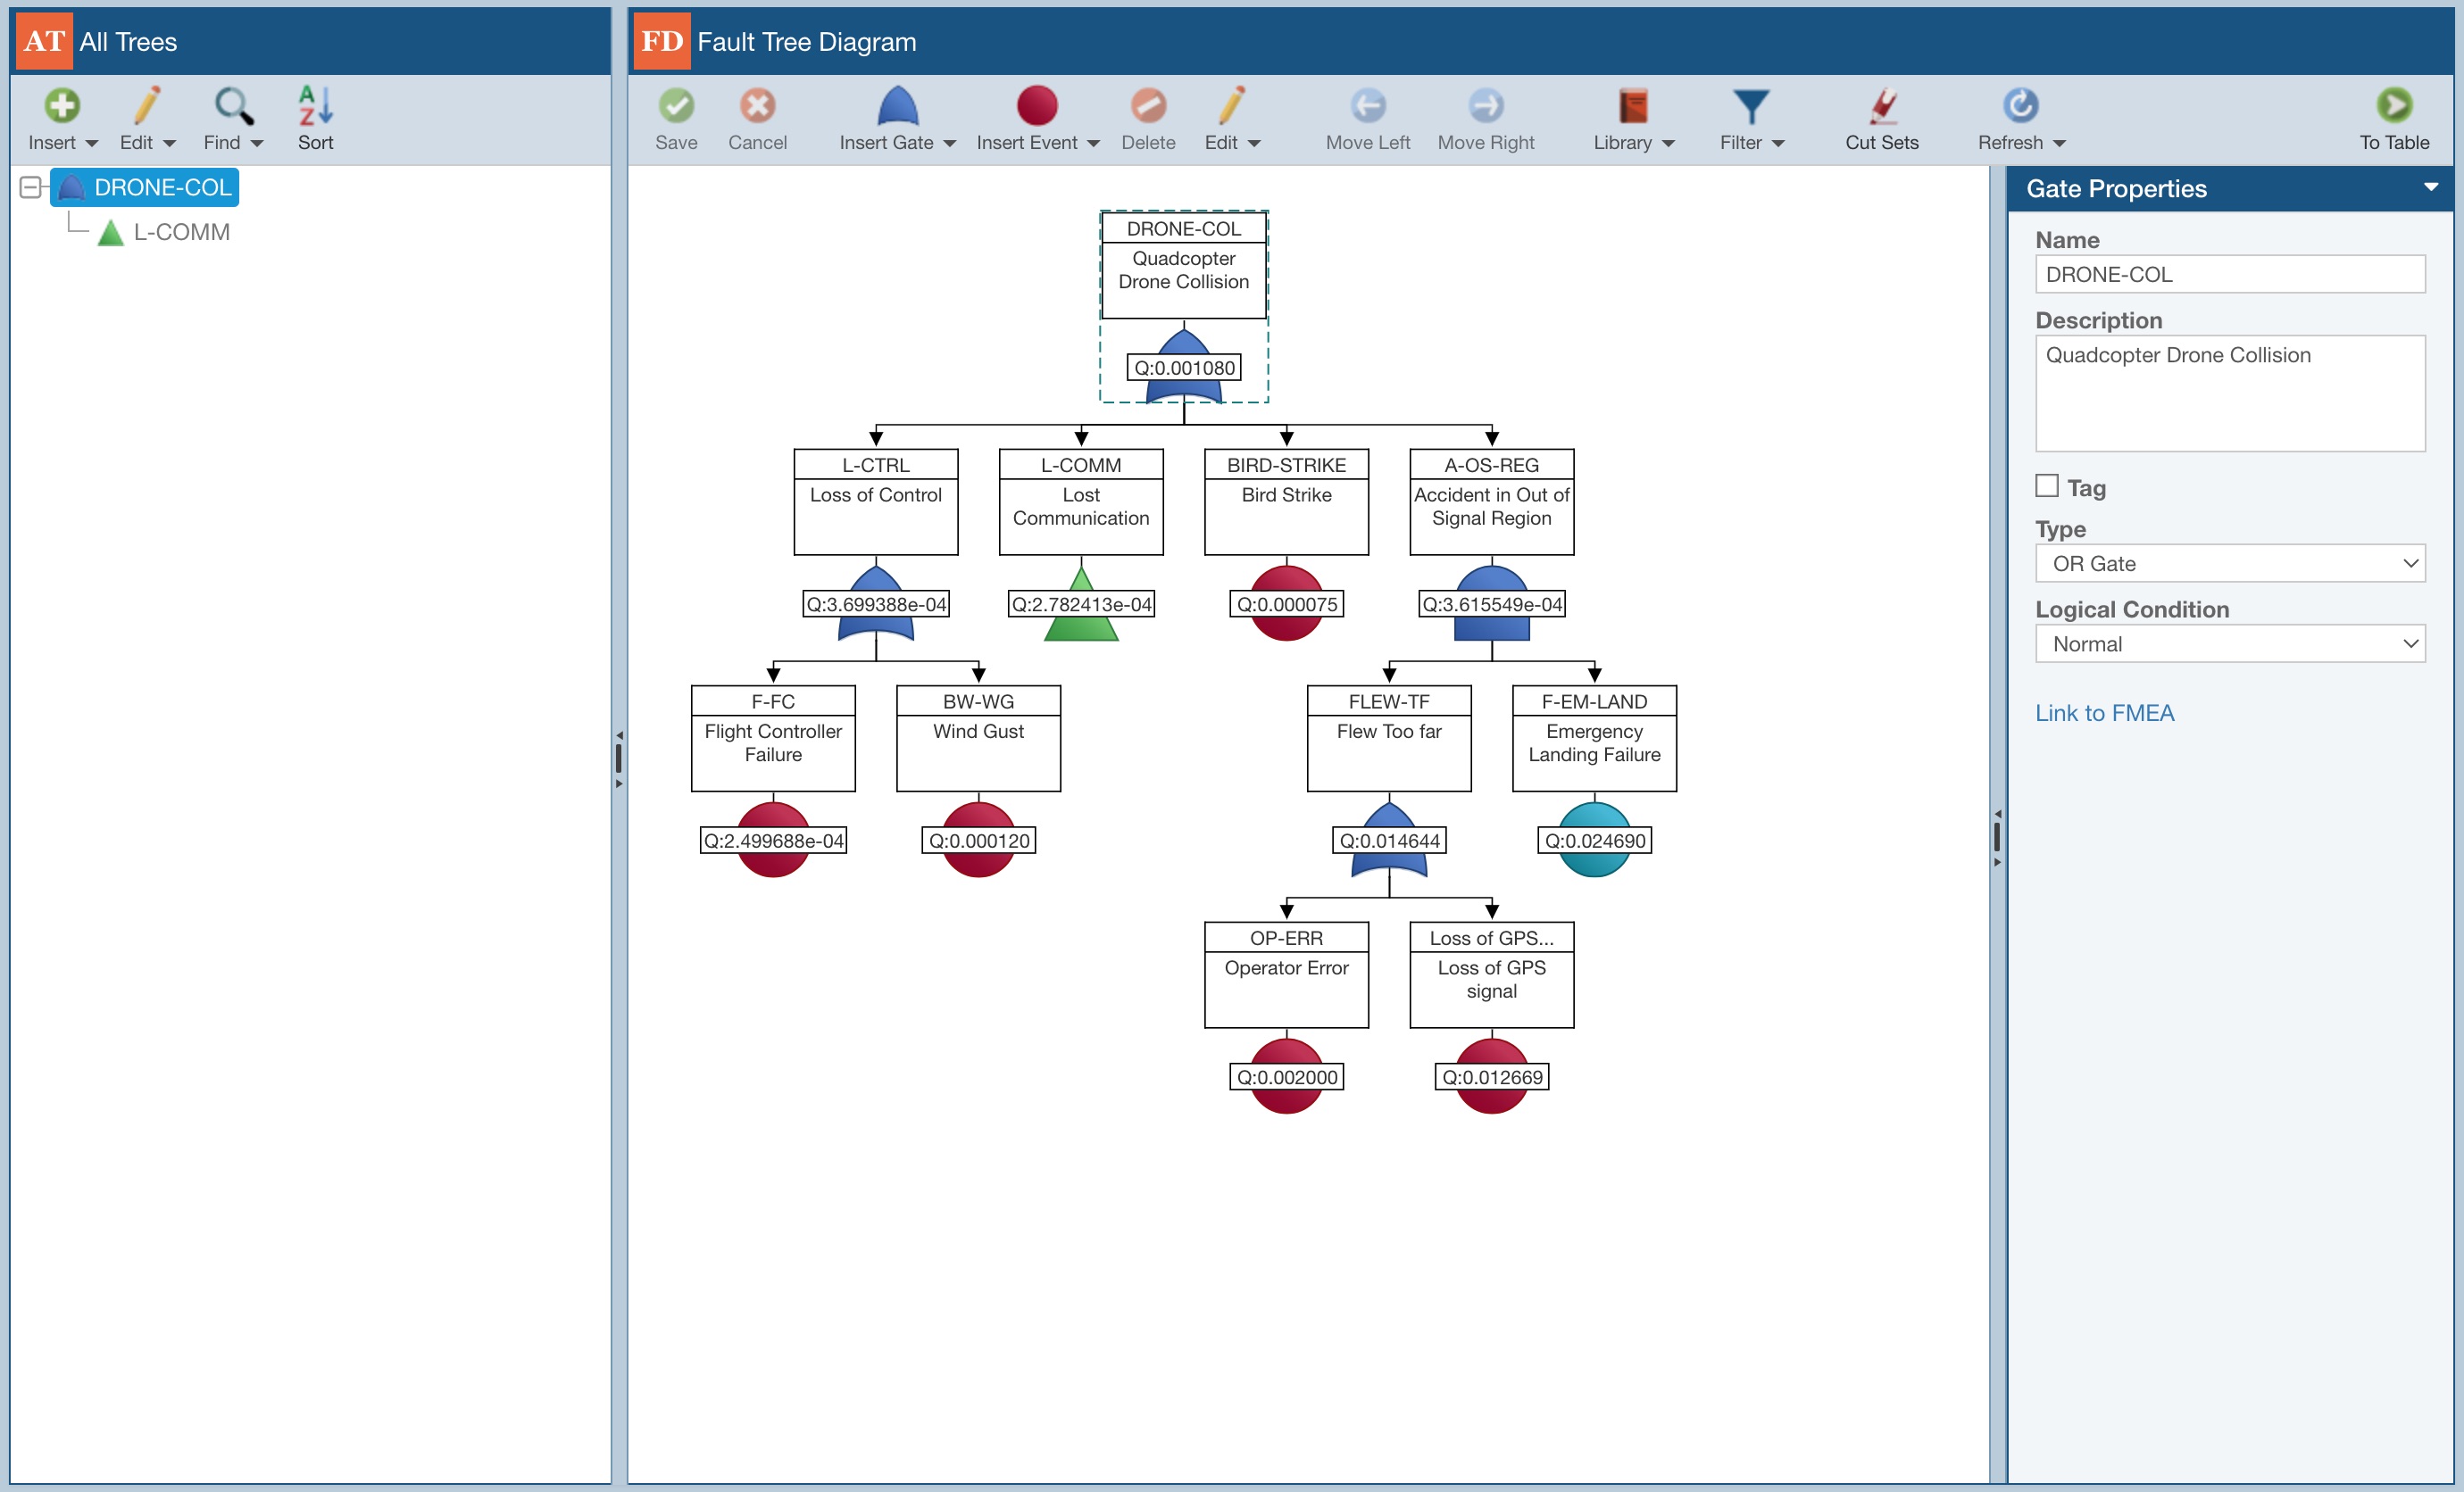Open the Type OR Gate dropdown
This screenshot has width=2464, height=1492.
2229,564
